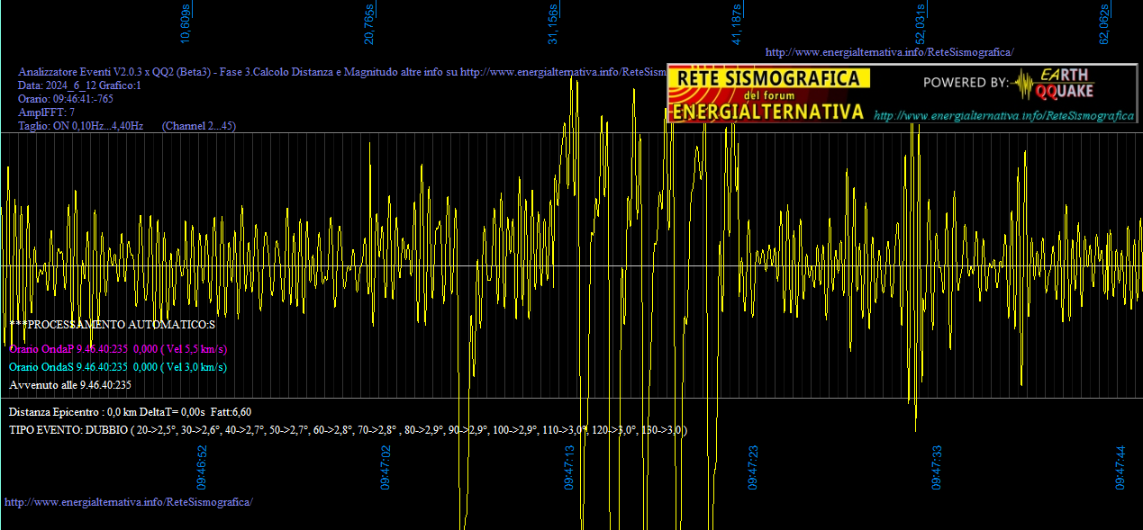
Task: Select the 41,187s elapsed-time marker
Action: [x=737, y=24]
